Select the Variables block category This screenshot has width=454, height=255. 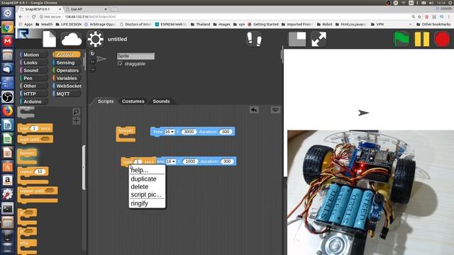click(x=66, y=78)
